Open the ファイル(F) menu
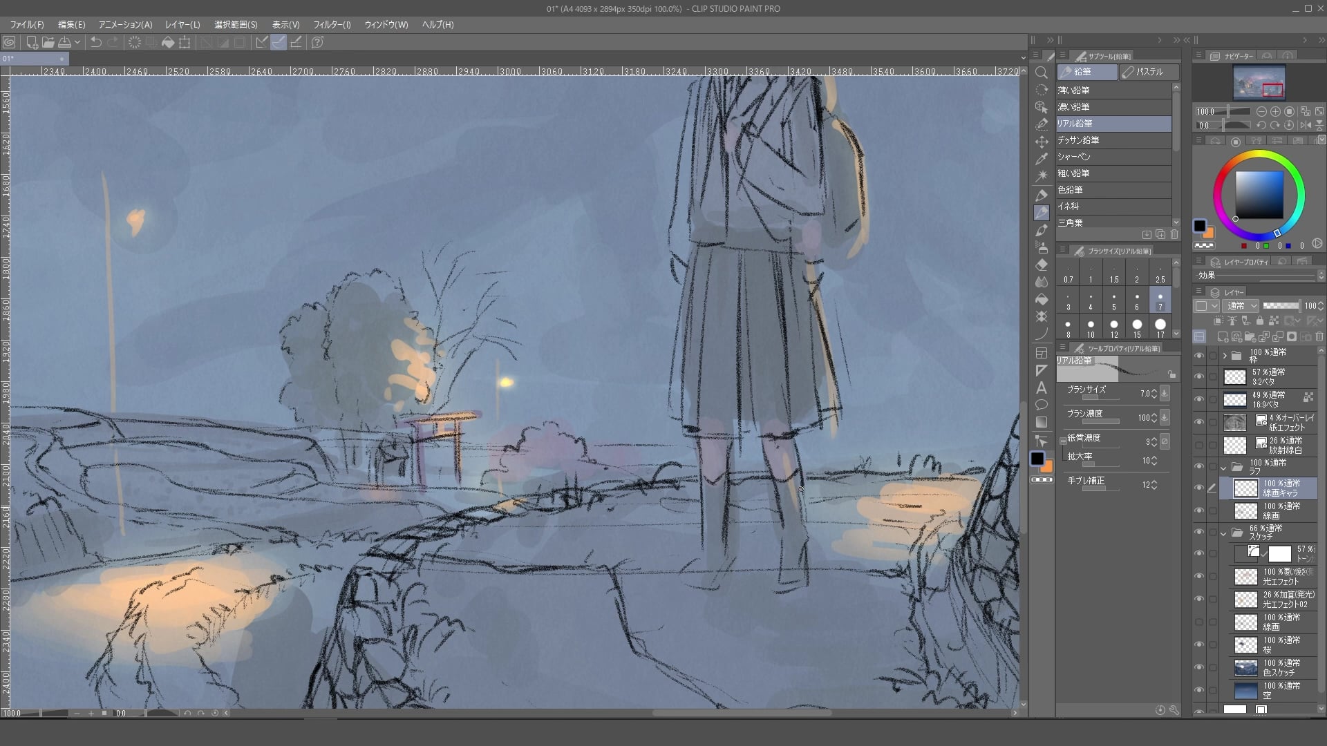This screenshot has width=1327, height=746. pos(27,25)
